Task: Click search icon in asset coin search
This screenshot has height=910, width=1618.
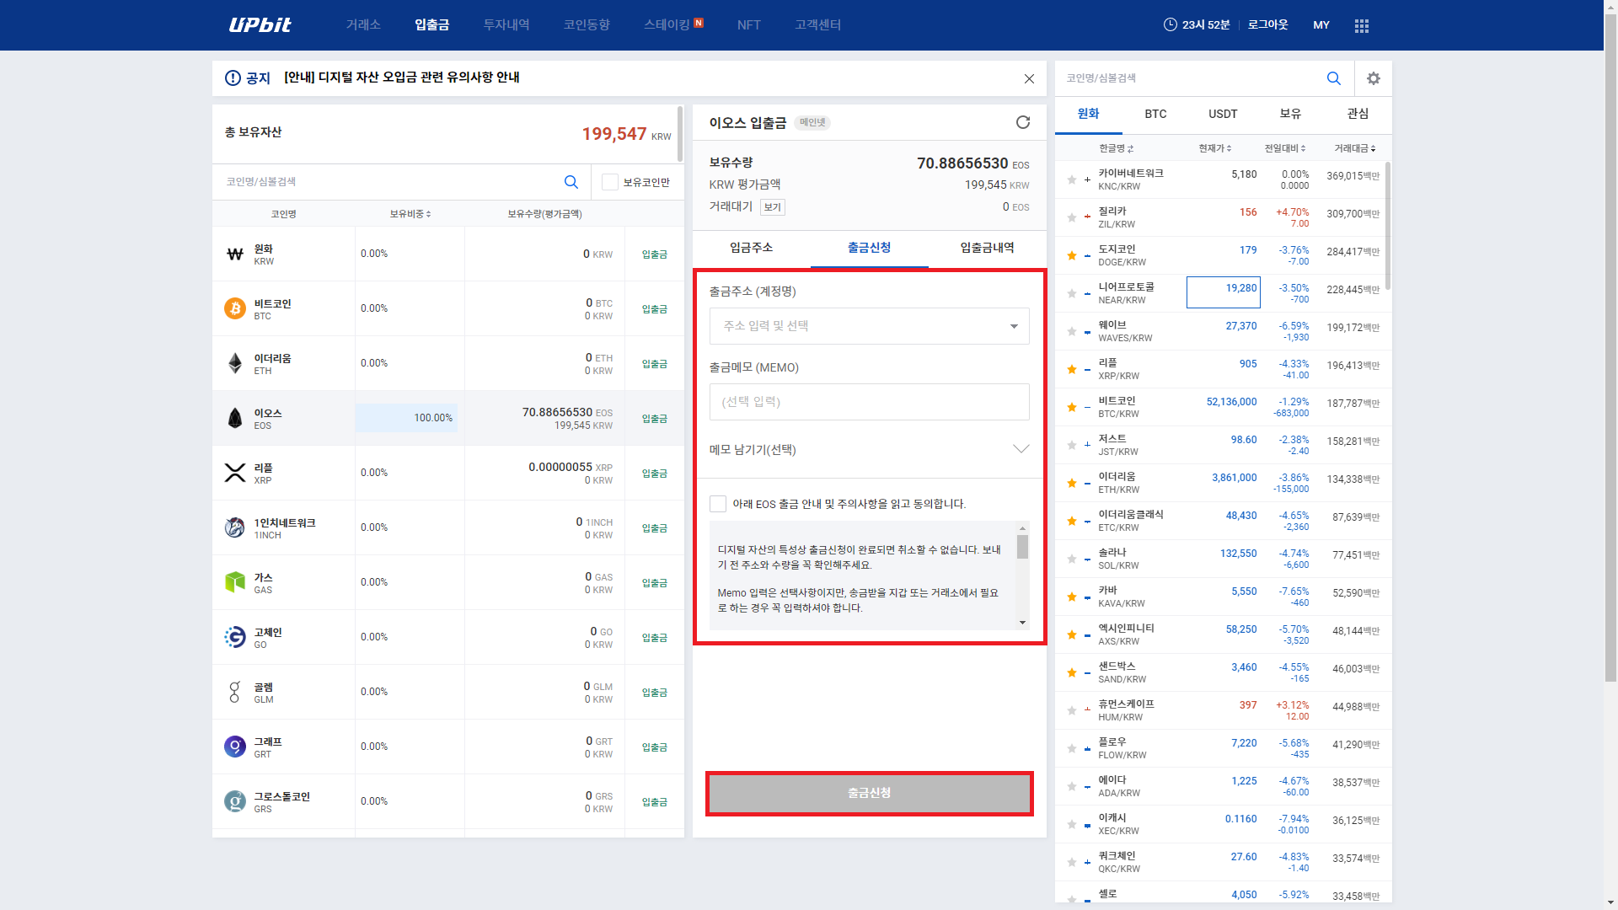Action: coord(571,182)
